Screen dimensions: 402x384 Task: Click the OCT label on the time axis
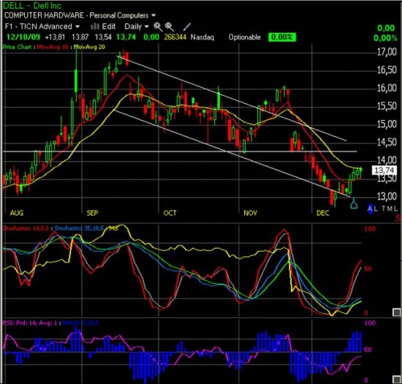(x=170, y=213)
